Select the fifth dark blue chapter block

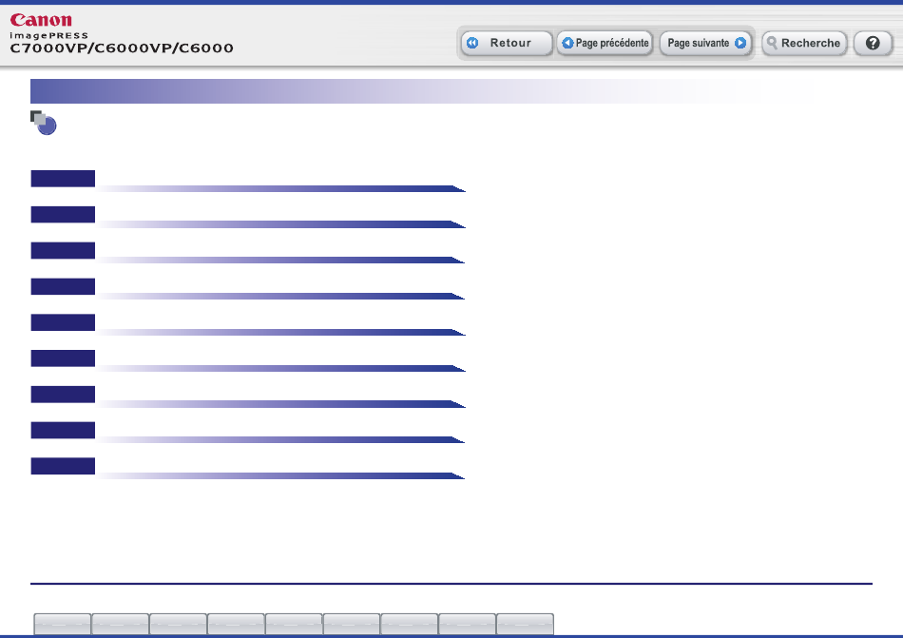(63, 322)
